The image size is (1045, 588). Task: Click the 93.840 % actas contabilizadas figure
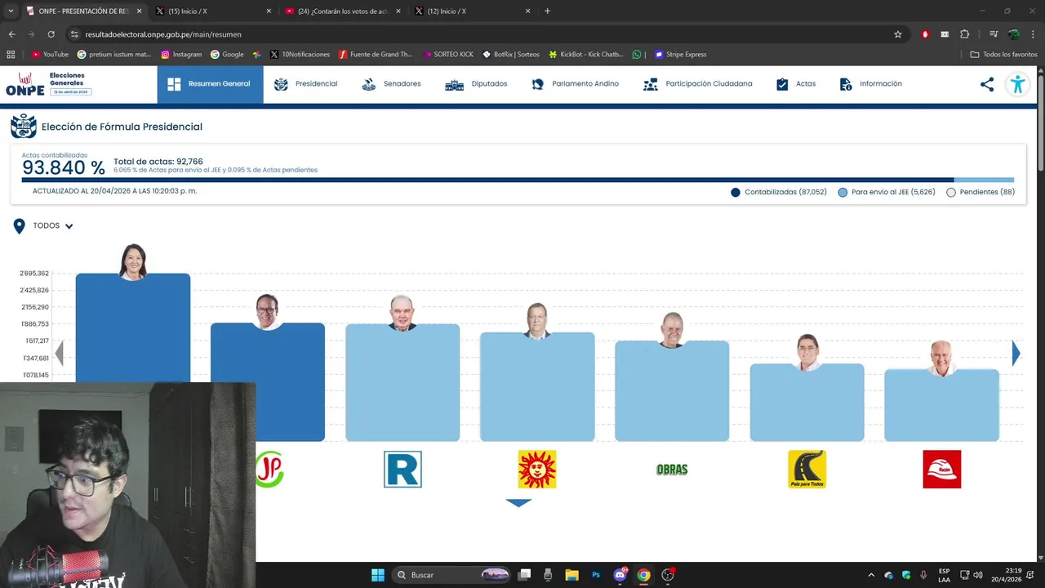63,167
